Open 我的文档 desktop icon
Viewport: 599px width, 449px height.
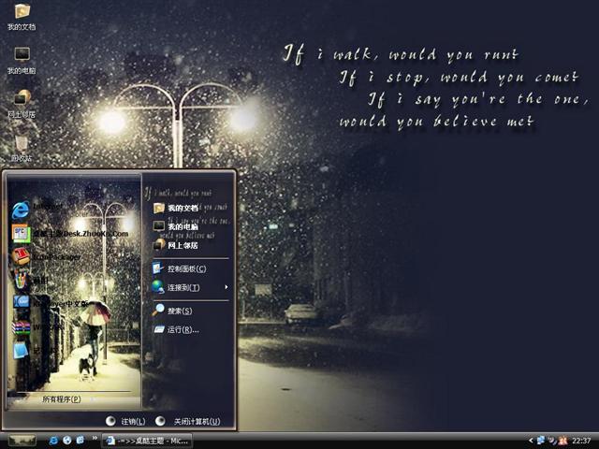pos(22,17)
